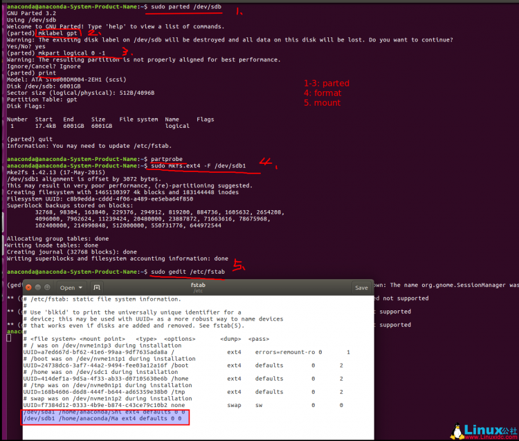Image resolution: width=519 pixels, height=441 pixels.
Task: Click the new document icon in gedit
Action: tap(97, 288)
